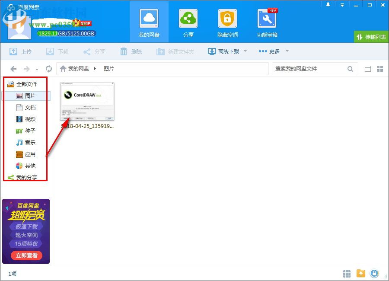Click the 百度网盘 logo
This screenshot has height=281, width=389.
pos(23,7)
